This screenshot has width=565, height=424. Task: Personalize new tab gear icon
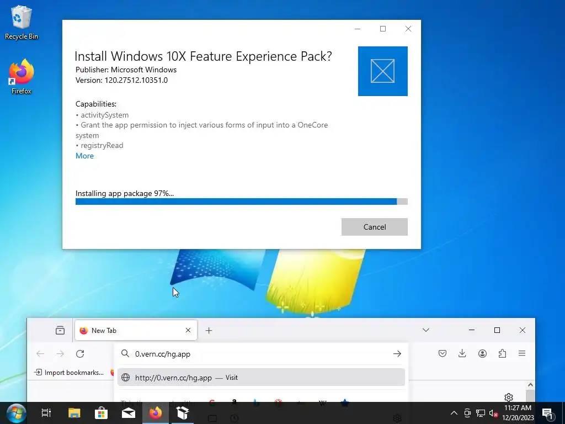click(508, 397)
